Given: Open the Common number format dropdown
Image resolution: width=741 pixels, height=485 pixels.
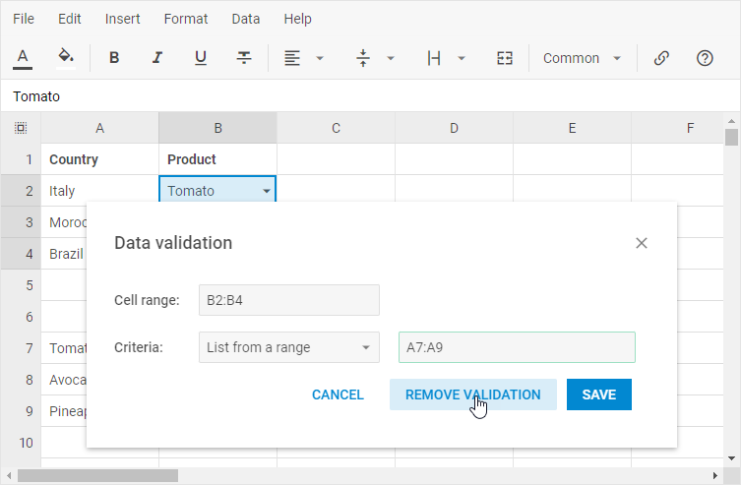Looking at the screenshot, I should coord(583,58).
